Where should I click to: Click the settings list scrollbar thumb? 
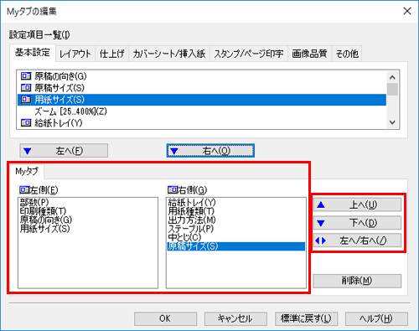coord(392,89)
